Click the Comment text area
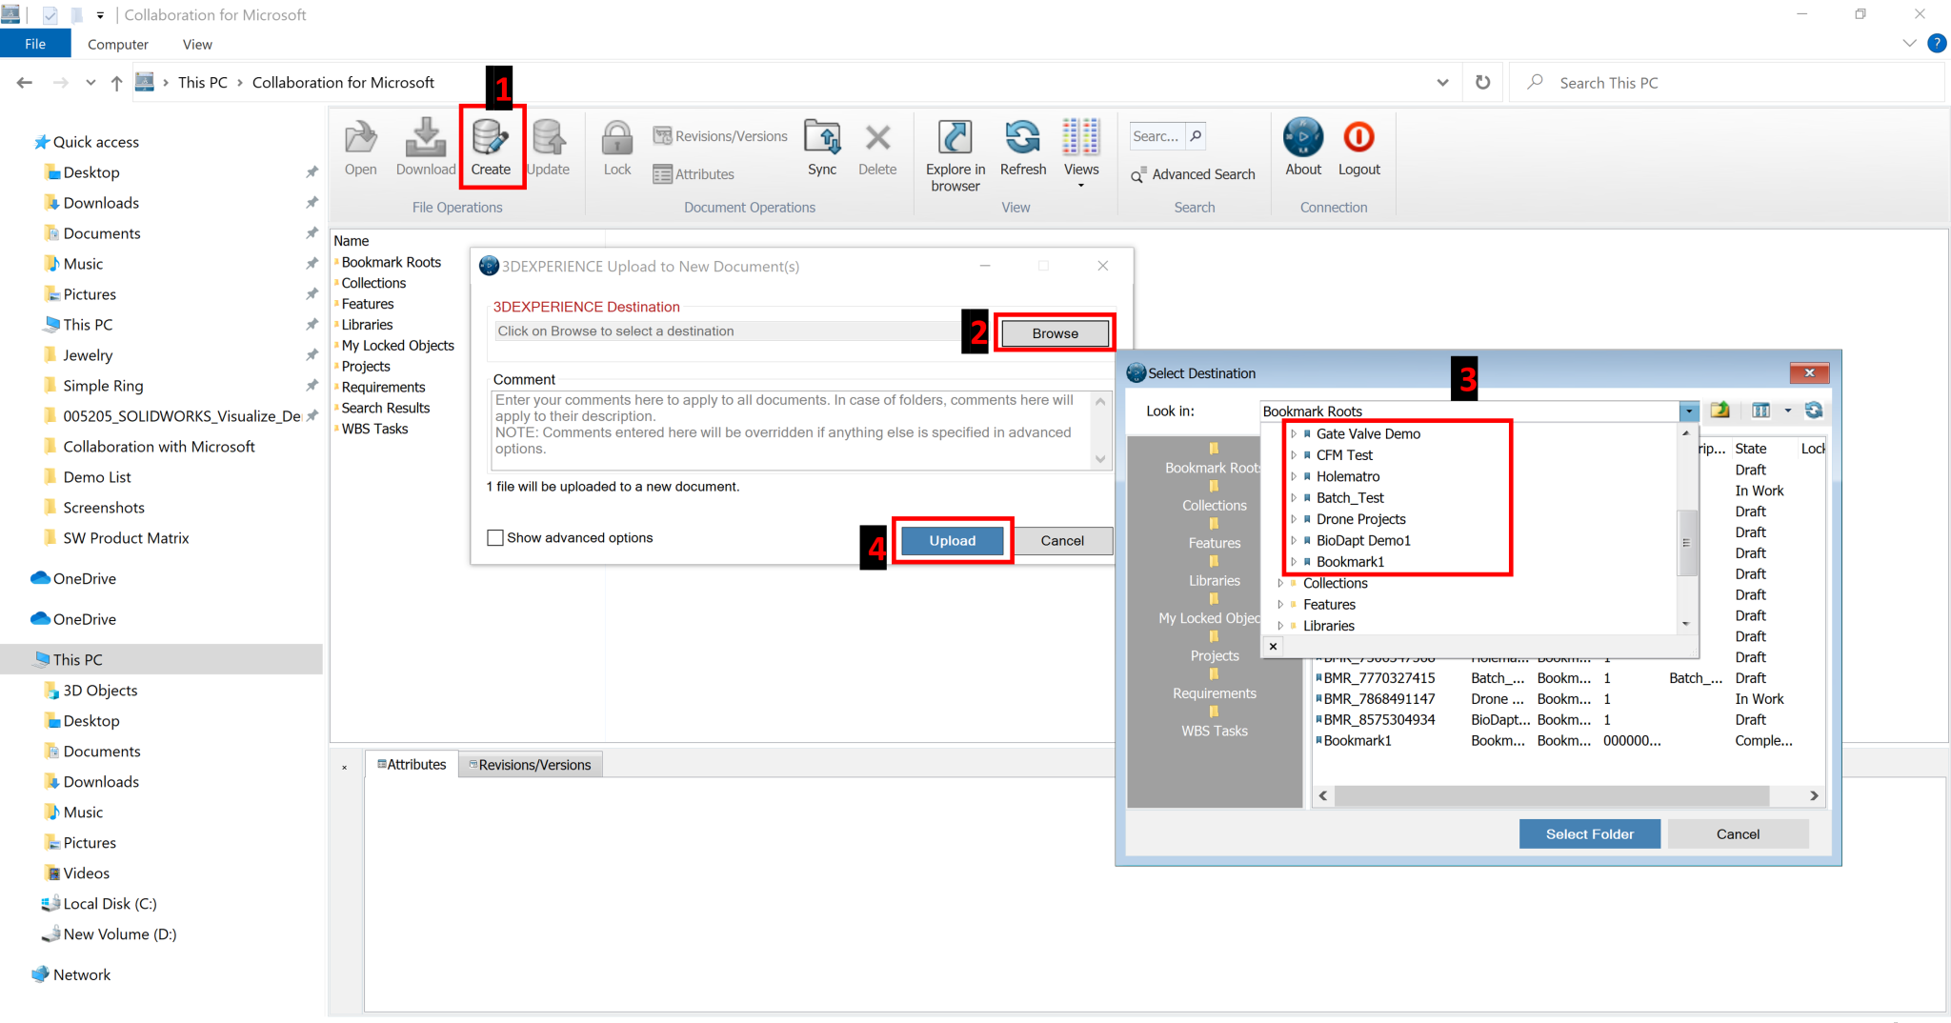 pos(793,430)
